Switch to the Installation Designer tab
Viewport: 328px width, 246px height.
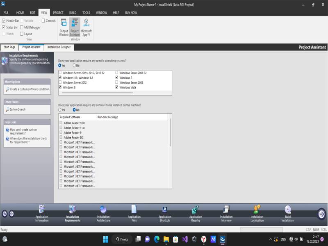point(59,47)
